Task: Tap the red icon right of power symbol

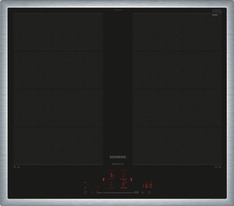Action: (x=92, y=192)
